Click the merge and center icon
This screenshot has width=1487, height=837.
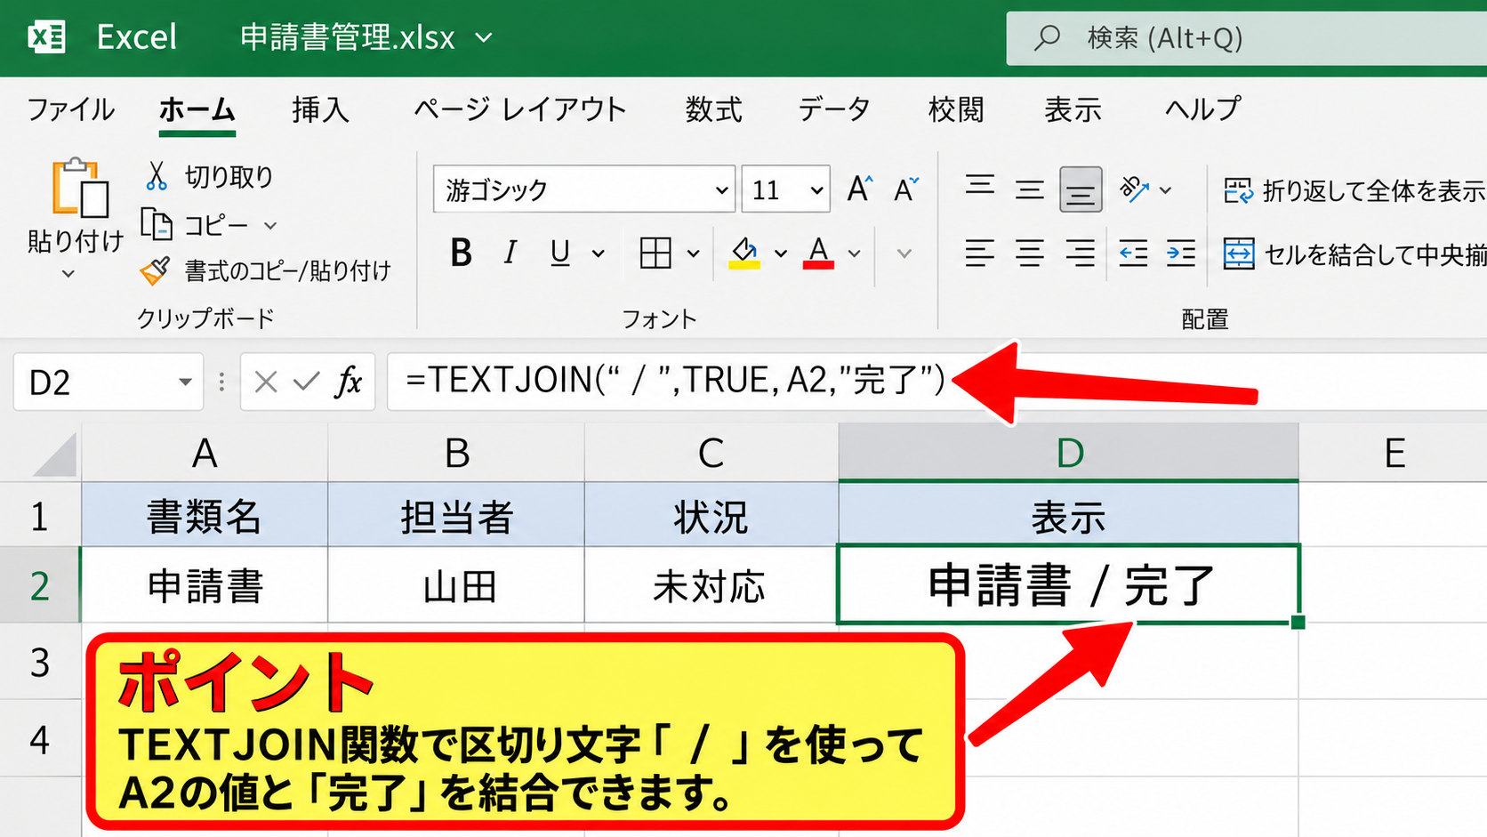(1239, 254)
